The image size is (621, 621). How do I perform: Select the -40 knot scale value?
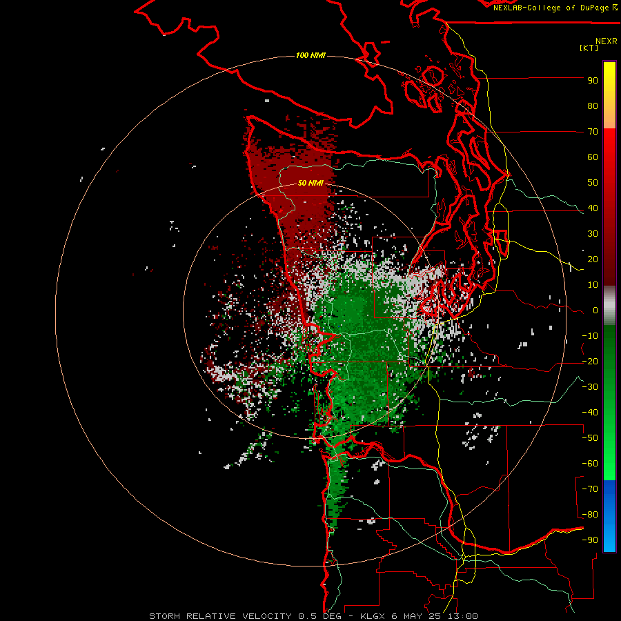[590, 413]
